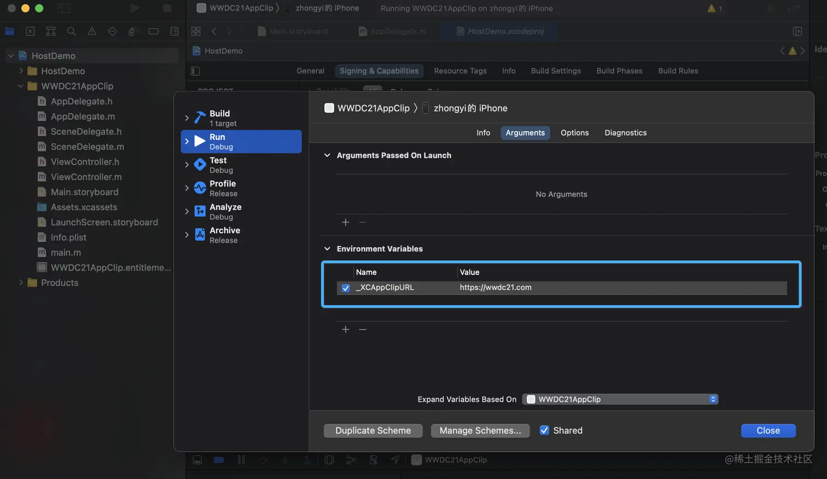This screenshot has height=479, width=827.
Task: Toggle the Shared scheme checkbox
Action: point(544,430)
